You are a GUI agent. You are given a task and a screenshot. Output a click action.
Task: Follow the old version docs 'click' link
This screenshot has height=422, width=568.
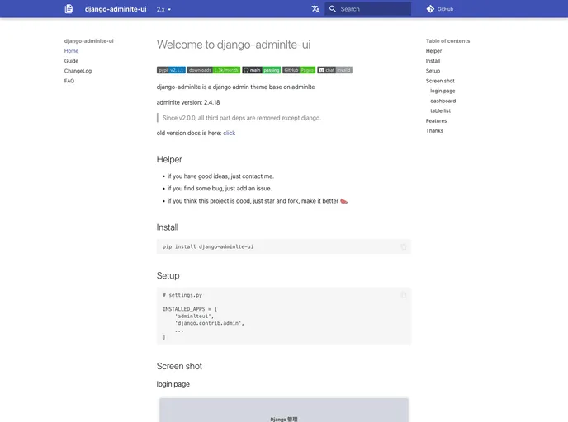(229, 133)
